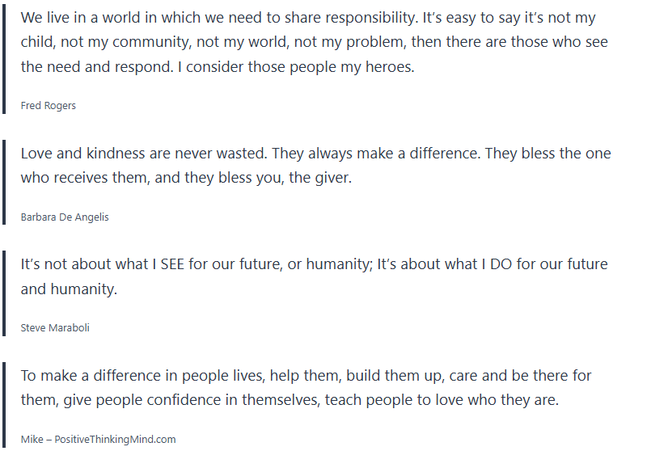Click the vertical bar beside the Steve Maraboli quote
The image size is (651, 451).
[3, 292]
